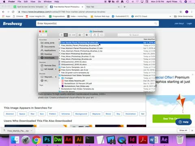Open the Finder Go menu
Viewport: 195px width, 146px height.
tap(39, 2)
